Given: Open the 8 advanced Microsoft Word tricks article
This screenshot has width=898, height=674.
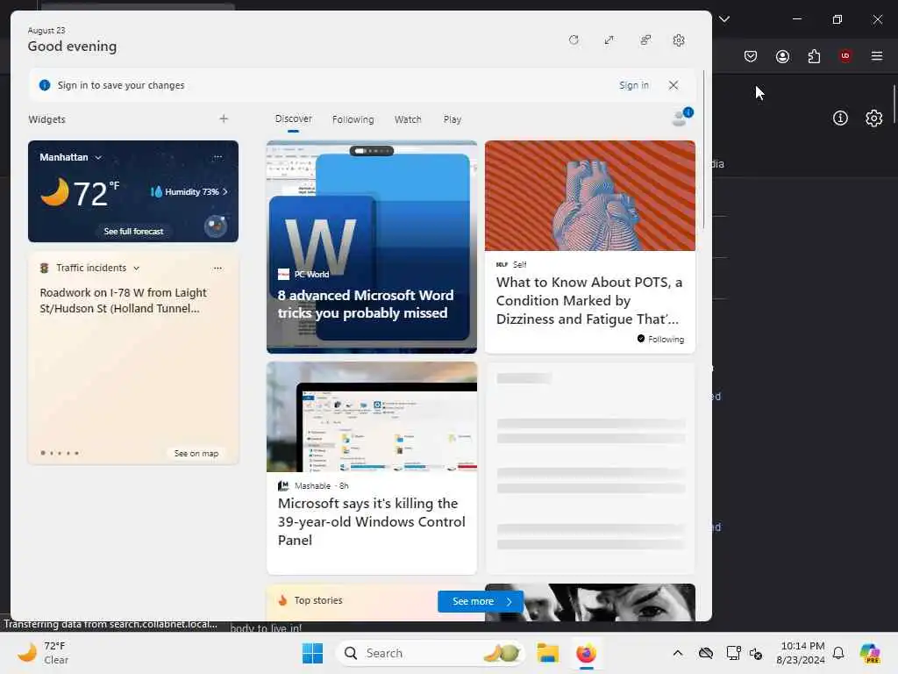Looking at the screenshot, I should pos(366,304).
